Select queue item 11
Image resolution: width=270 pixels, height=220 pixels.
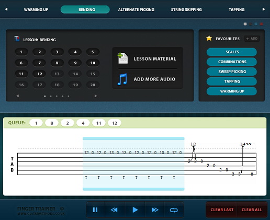(x=99, y=123)
